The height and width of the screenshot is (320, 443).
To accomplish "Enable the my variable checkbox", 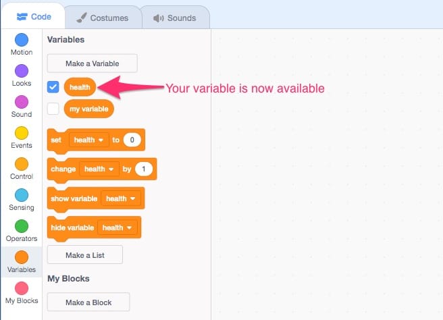I will point(53,108).
